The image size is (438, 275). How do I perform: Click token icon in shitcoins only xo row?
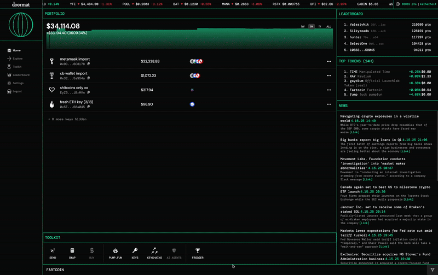pos(192,90)
